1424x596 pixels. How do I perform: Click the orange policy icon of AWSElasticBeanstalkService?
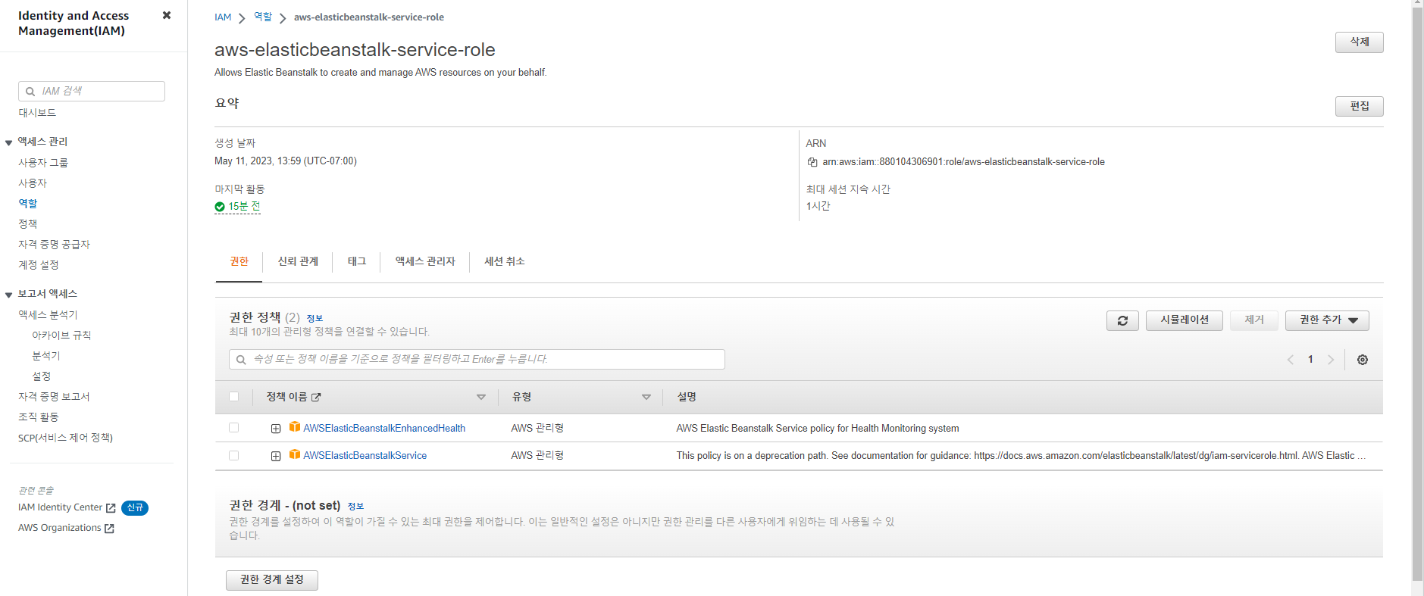click(x=295, y=454)
